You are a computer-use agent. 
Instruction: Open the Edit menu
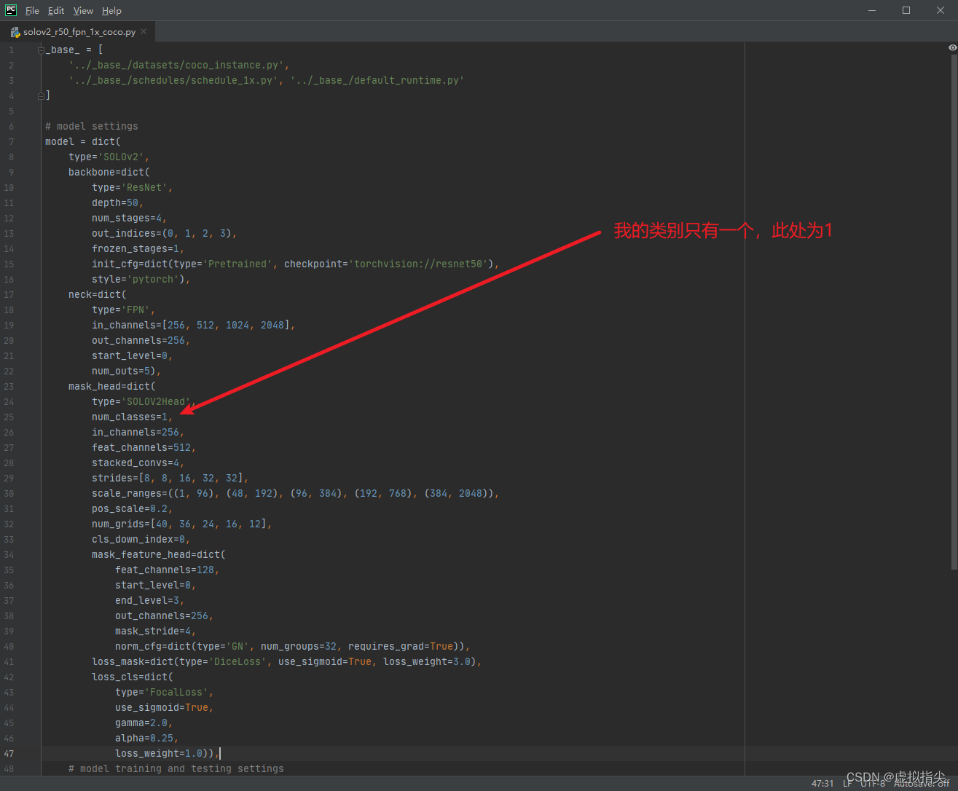point(56,11)
